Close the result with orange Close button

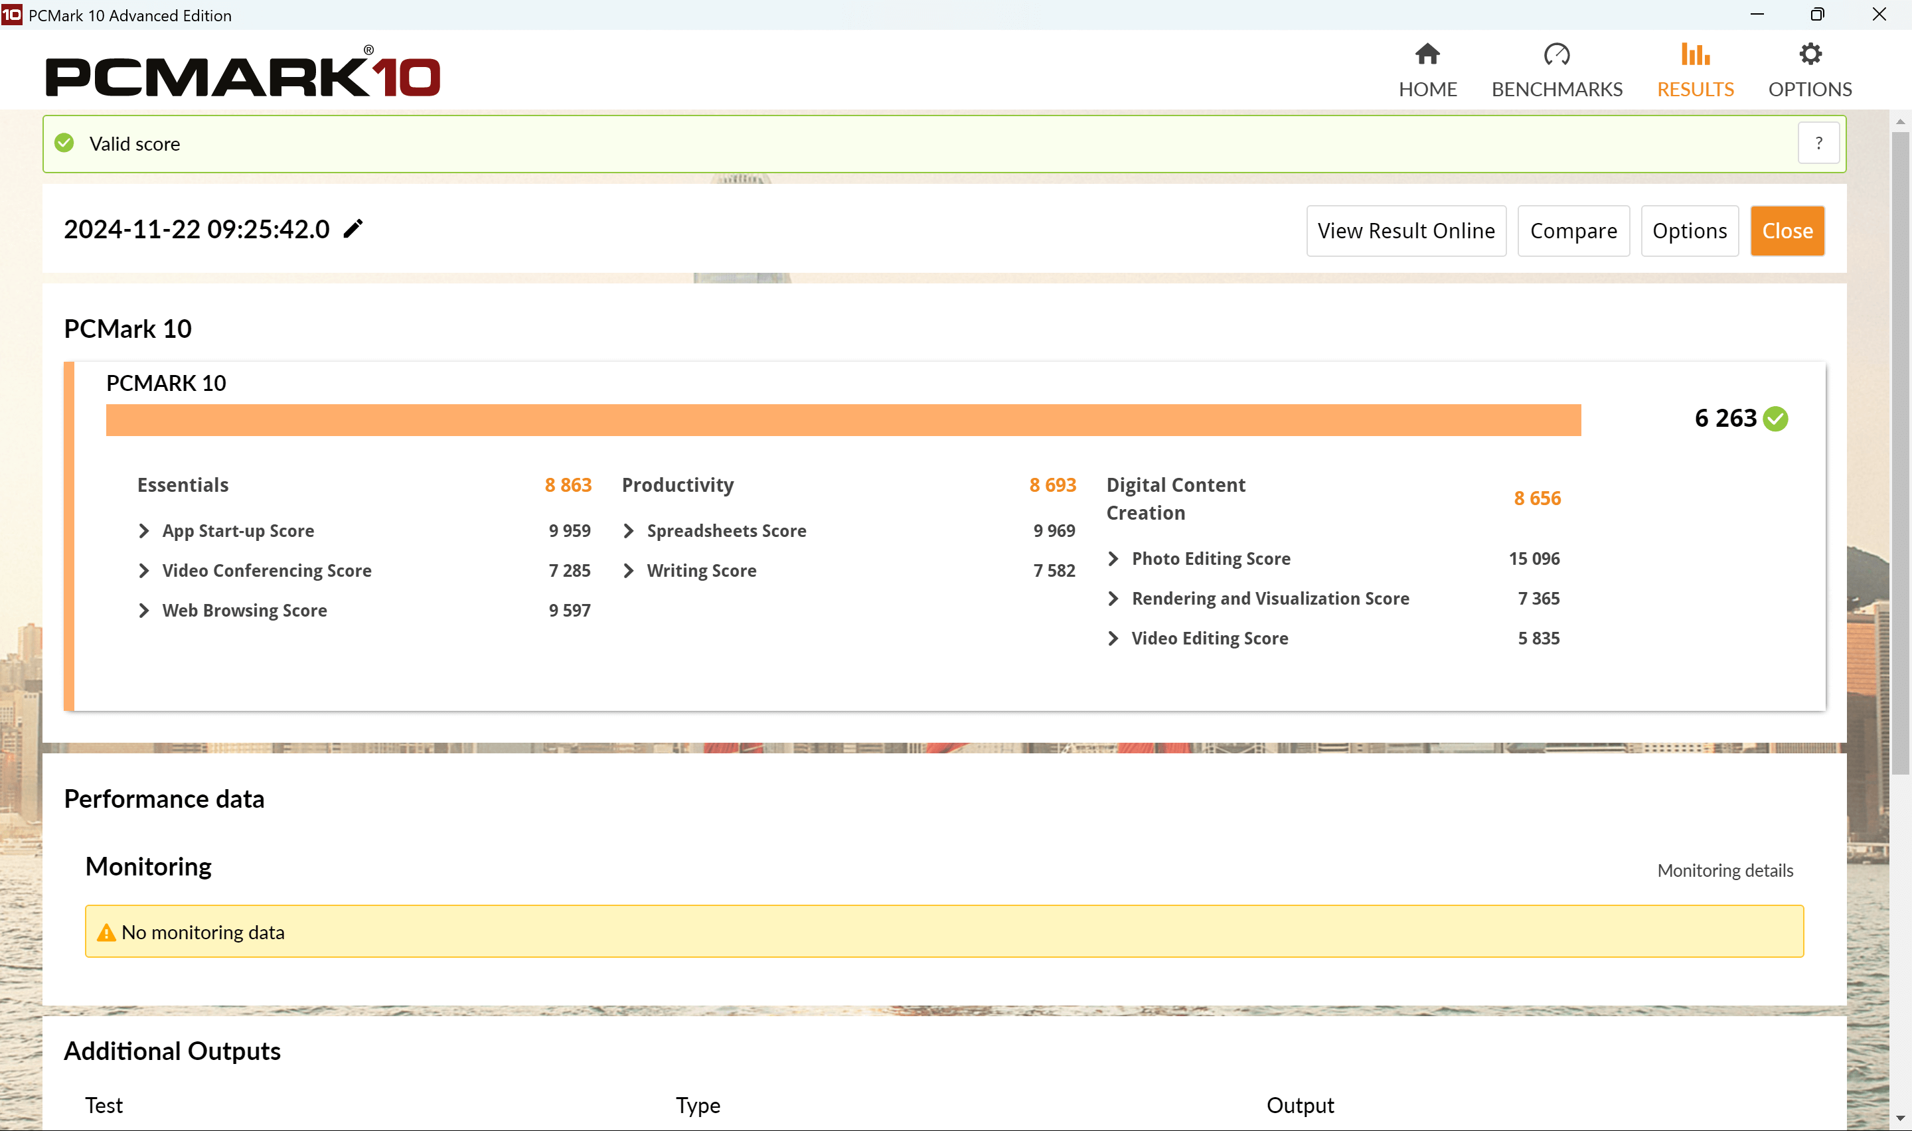coord(1787,231)
